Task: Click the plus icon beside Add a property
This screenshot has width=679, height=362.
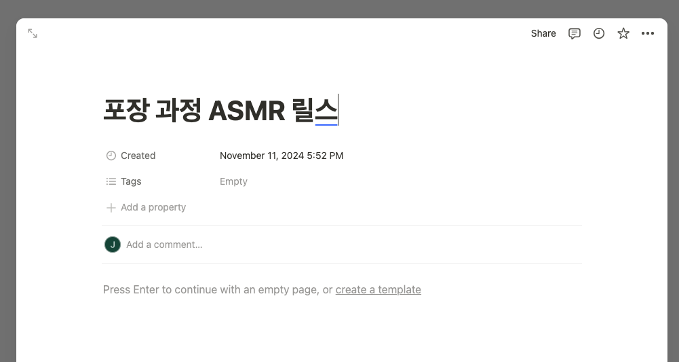Action: coord(111,208)
